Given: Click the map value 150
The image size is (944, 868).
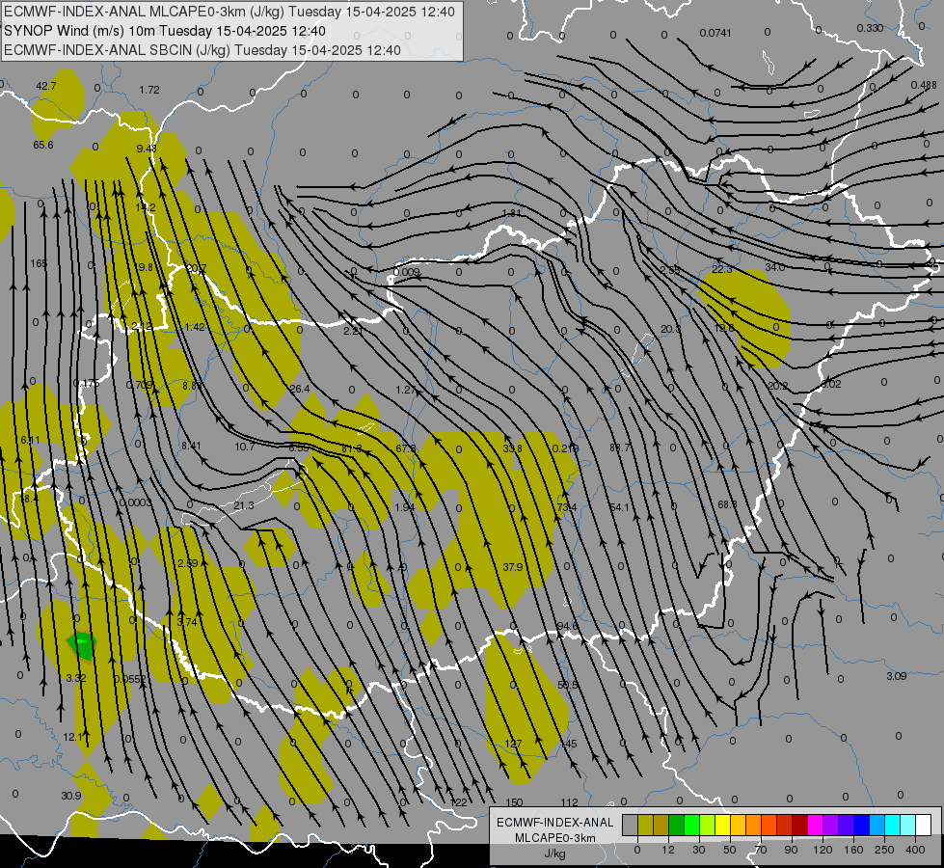Looking at the screenshot, I should point(514,802).
